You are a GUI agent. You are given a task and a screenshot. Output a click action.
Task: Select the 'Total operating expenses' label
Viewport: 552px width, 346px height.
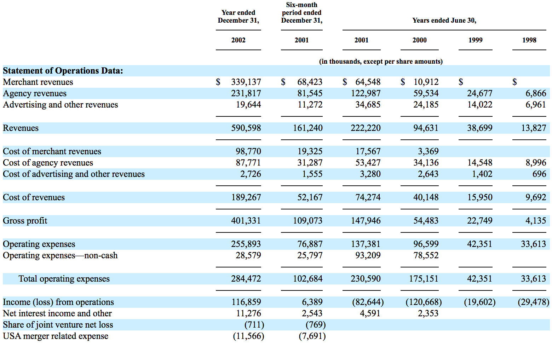pos(64,279)
